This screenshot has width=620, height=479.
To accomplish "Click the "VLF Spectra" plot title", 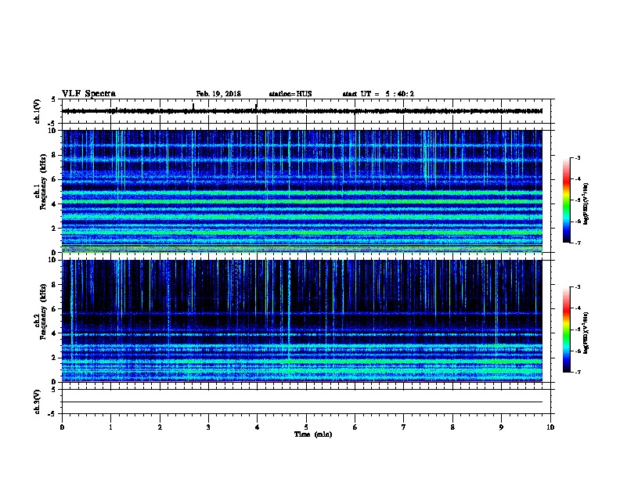I will (x=88, y=94).
